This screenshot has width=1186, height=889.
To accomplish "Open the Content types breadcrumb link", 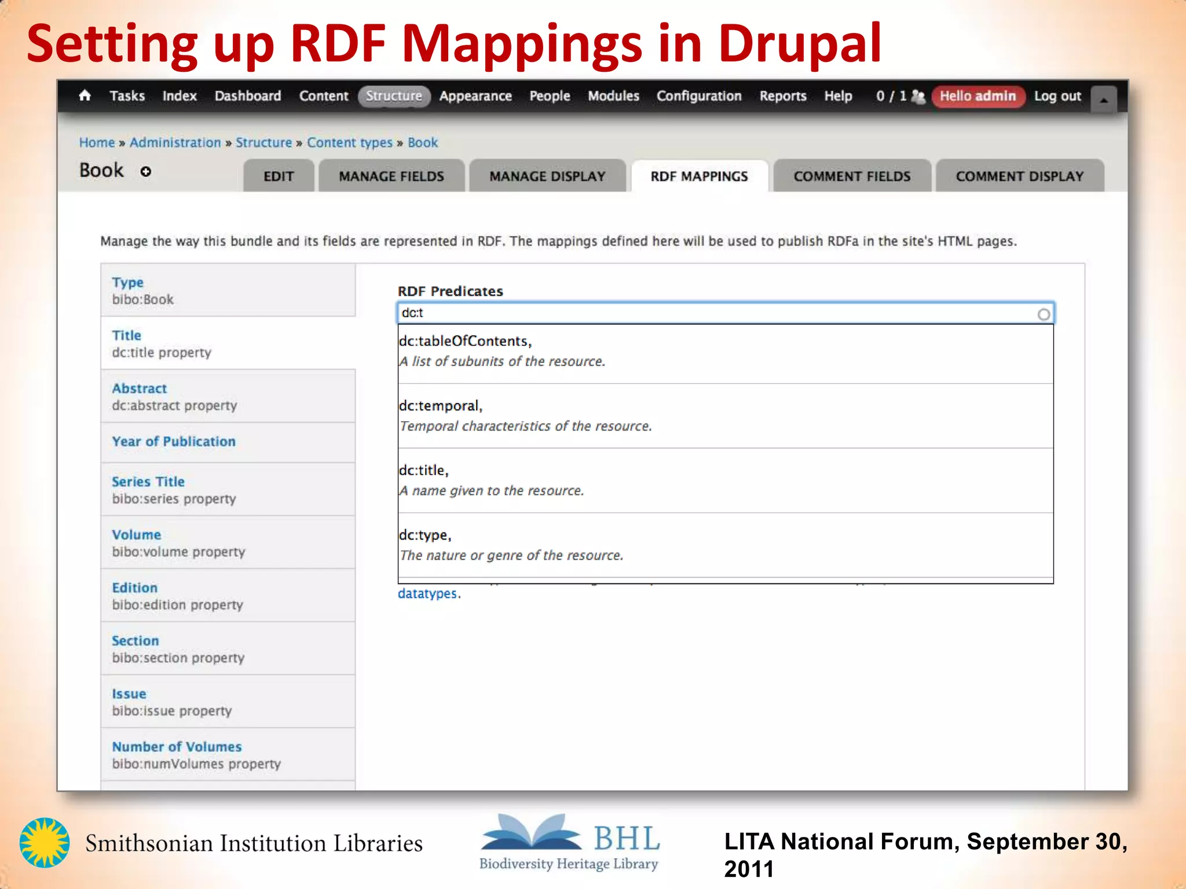I will (x=349, y=143).
